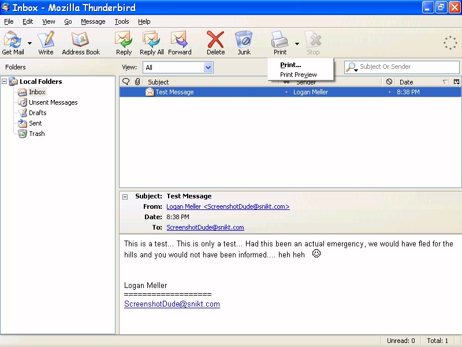462x347 pixels.
Task: Click the Thunderbird title bar icon
Action: pyautogui.click(x=6, y=7)
